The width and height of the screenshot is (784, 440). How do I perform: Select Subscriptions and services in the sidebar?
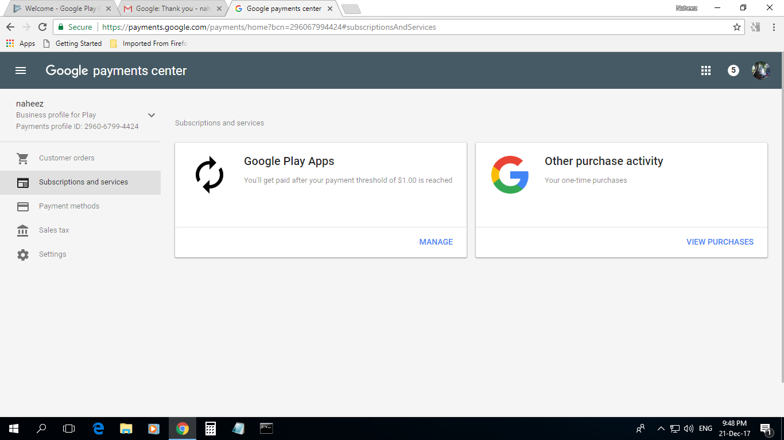pos(80,182)
